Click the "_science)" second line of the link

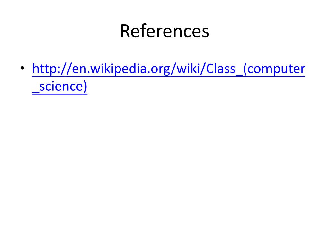(x=60, y=86)
